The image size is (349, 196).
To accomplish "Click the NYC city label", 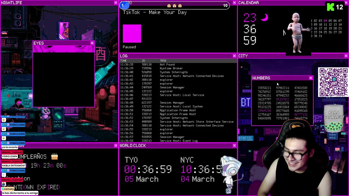I will [x=187, y=160].
